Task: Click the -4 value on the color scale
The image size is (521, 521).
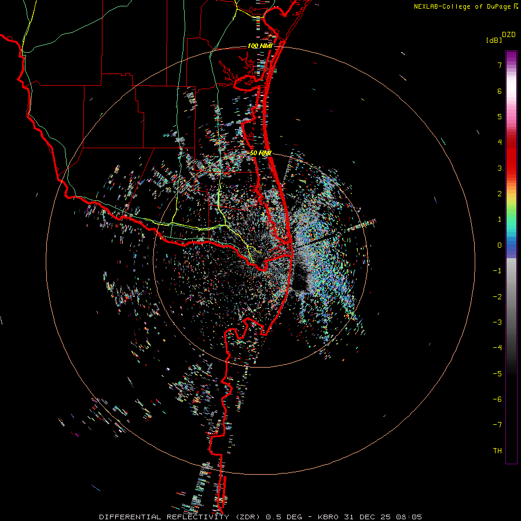Action: tap(497, 348)
